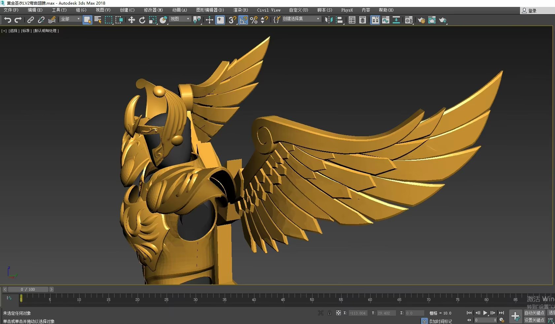555x324 pixels.
Task: Expand the 创建选择集 named selection dropdown
Action: click(301, 19)
